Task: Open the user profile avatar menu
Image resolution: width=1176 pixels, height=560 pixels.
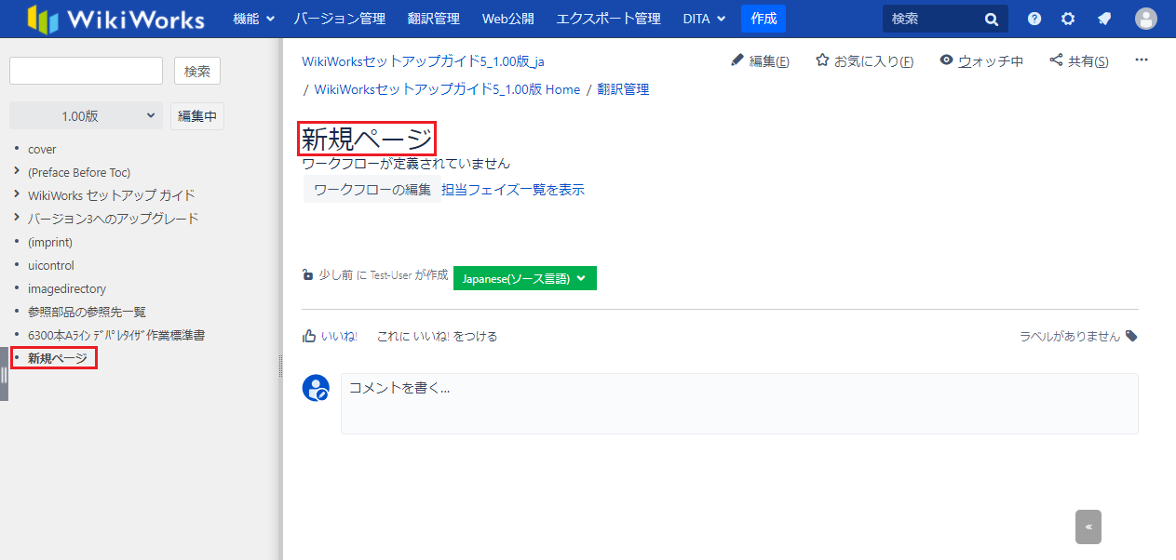Action: 1146,19
